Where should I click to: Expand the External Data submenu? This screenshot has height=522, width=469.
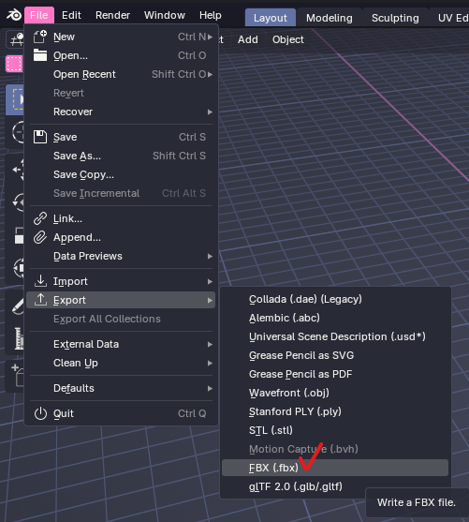[x=121, y=344]
